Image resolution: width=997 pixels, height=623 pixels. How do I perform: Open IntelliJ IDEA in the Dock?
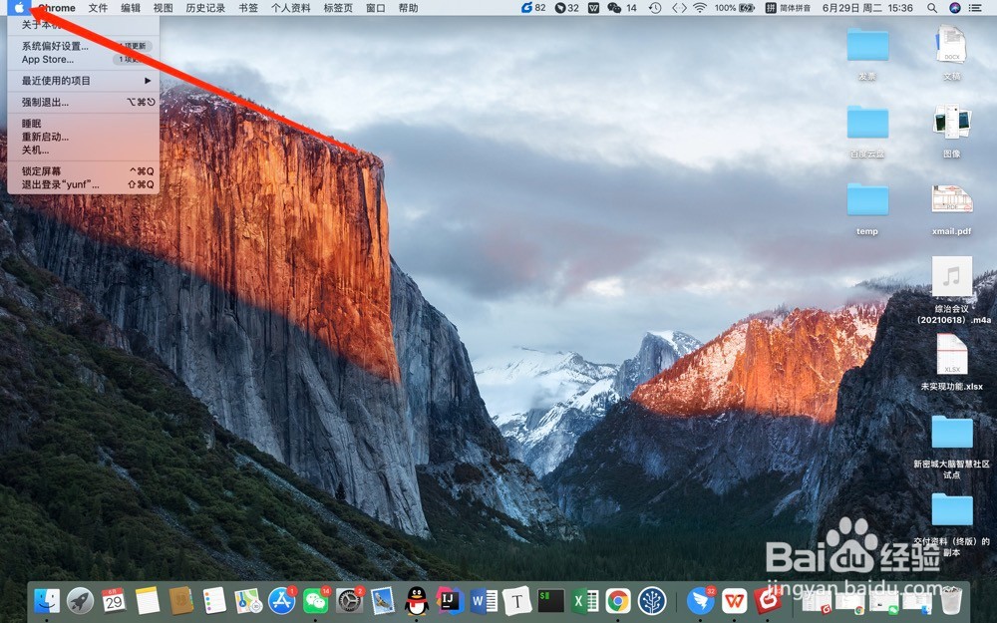(451, 600)
